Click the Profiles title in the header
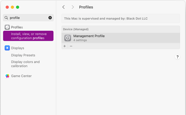The height and width of the screenshot is (115, 186). point(86,7)
